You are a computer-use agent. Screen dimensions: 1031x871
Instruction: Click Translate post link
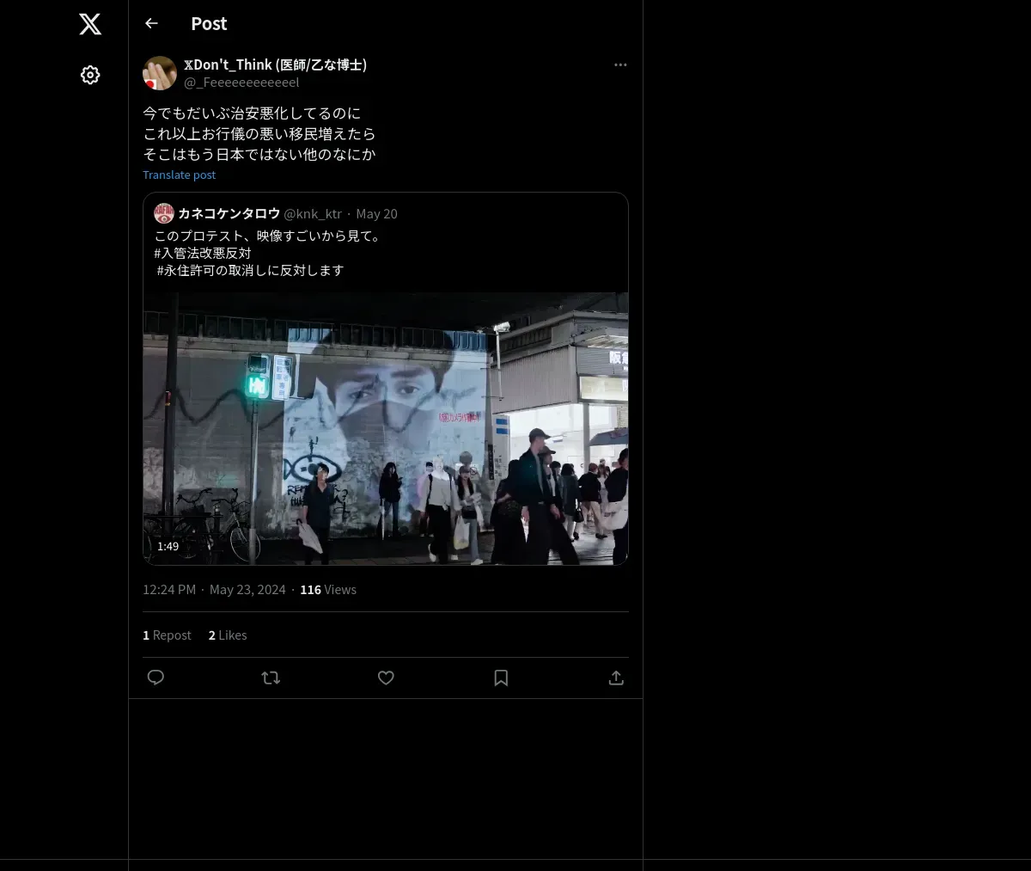click(x=179, y=175)
